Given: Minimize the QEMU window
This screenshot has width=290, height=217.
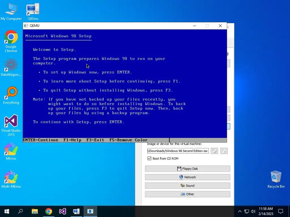Looking at the screenshot, I should (x=194, y=26).
